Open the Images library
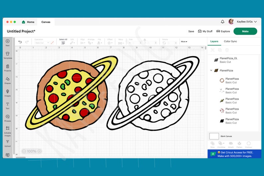Screen dimensions: 264x176 [8, 93]
